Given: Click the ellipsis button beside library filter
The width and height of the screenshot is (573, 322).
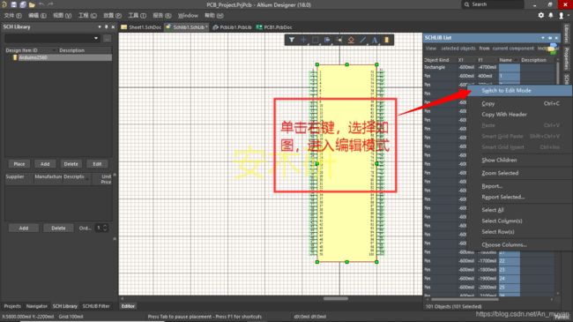Looking at the screenshot, I should [x=107, y=39].
